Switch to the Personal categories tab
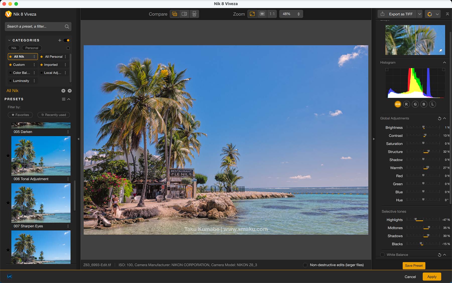Viewport: 452px width, 283px height. click(32, 48)
